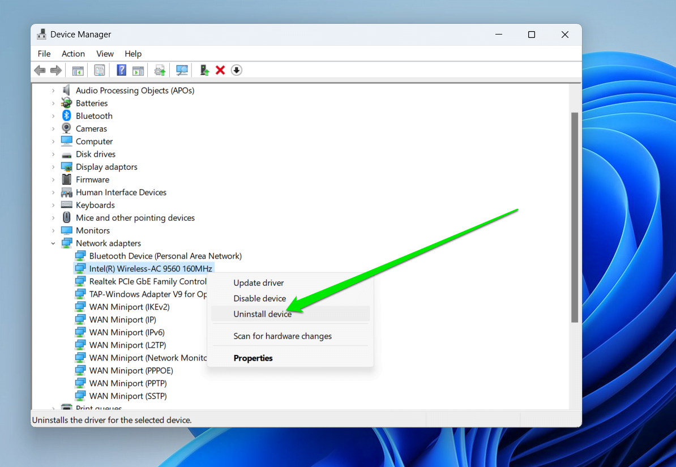Image resolution: width=676 pixels, height=467 pixels.
Task: Expand the Bluetooth category
Action: [x=54, y=116]
